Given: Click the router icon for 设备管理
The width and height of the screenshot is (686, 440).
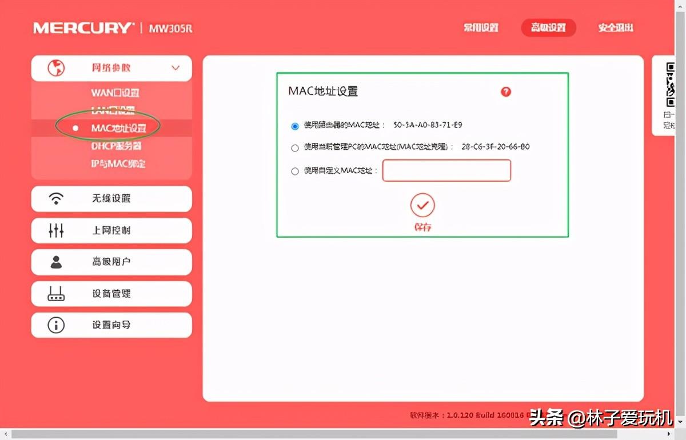Looking at the screenshot, I should tap(56, 294).
